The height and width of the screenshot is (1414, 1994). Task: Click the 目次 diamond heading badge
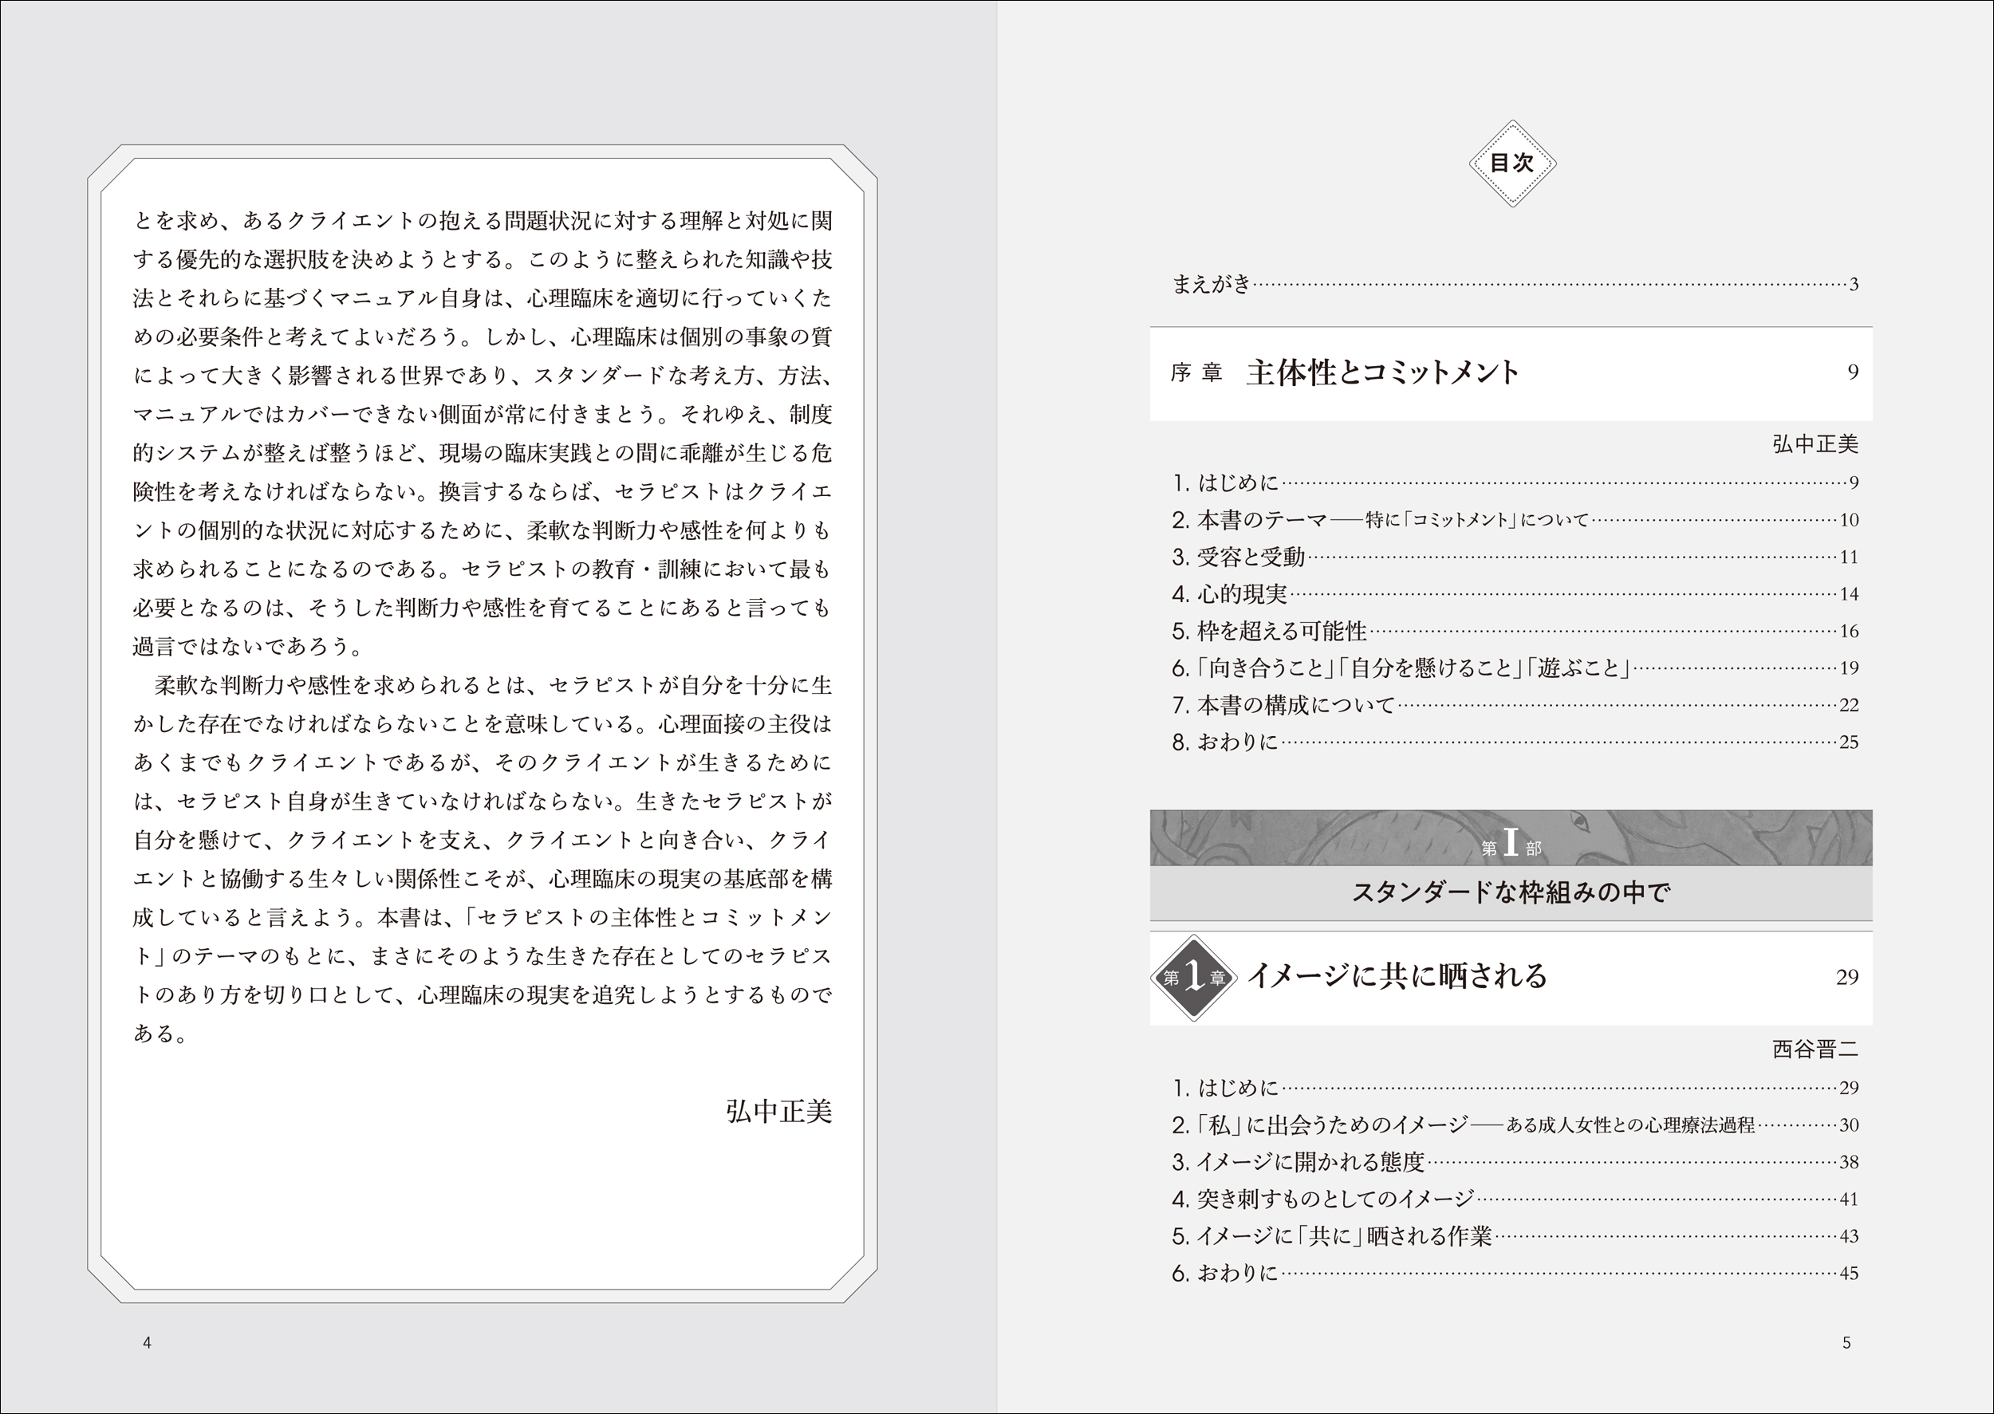coord(1512,163)
